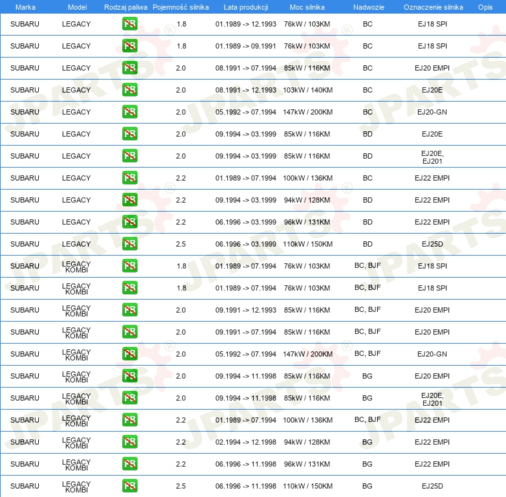Select the 'EJ20 EMPI' cell in the BG row
The width and height of the screenshot is (506, 497).
pyautogui.click(x=432, y=376)
